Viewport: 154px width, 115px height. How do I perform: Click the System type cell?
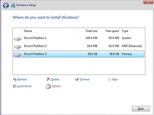[x=126, y=38]
